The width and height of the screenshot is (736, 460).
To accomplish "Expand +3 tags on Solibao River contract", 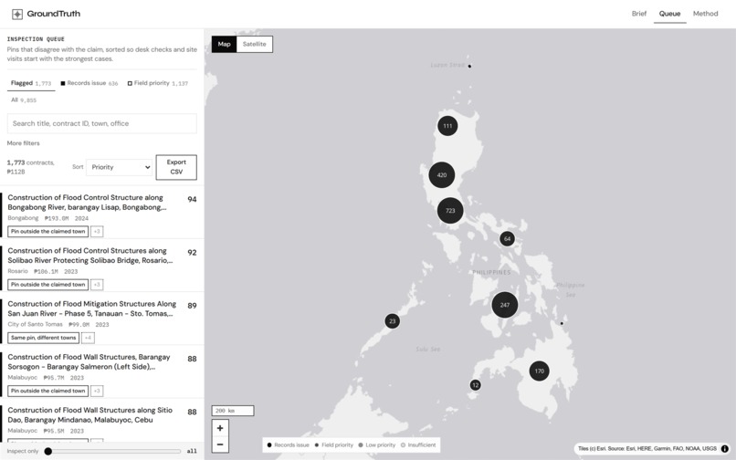I will coord(97,285).
